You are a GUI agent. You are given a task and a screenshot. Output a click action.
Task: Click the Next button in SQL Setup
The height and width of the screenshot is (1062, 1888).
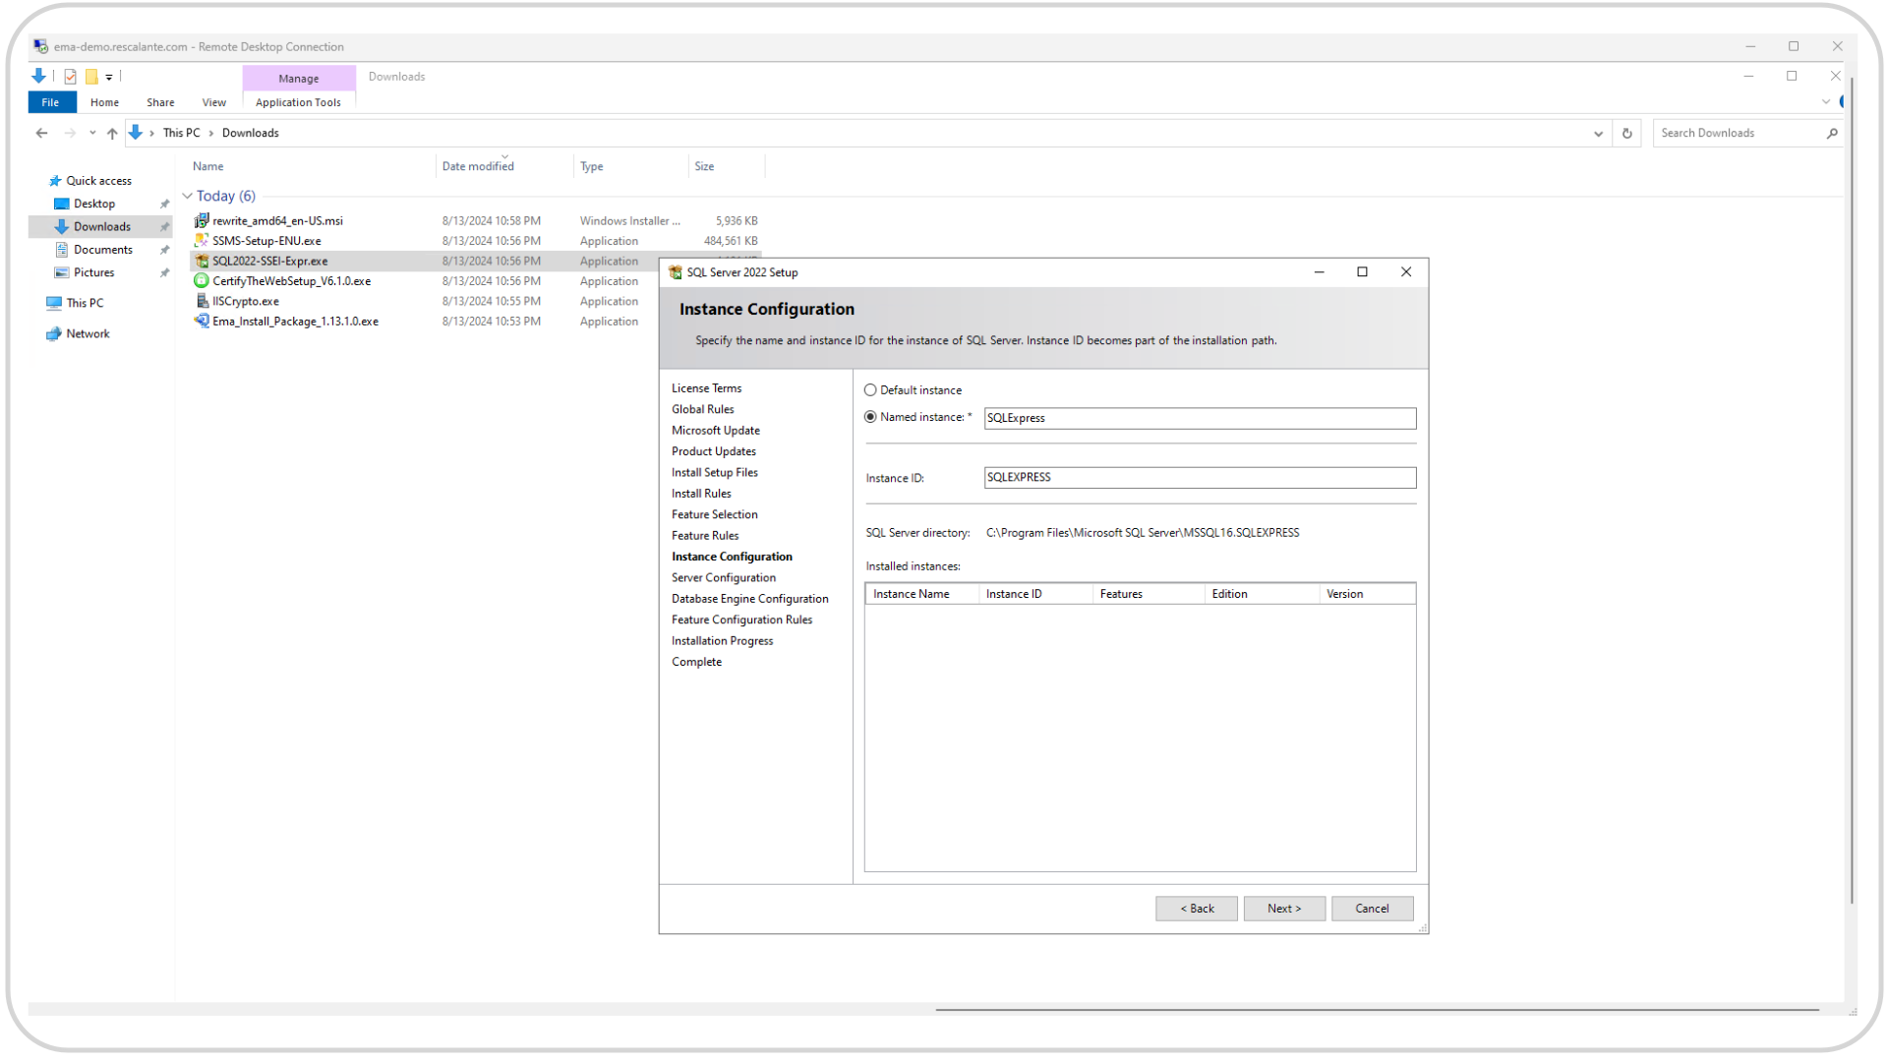coord(1284,909)
